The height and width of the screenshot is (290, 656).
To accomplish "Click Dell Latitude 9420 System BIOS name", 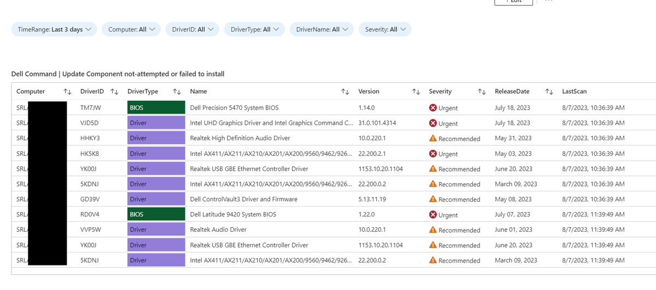I will click(233, 215).
